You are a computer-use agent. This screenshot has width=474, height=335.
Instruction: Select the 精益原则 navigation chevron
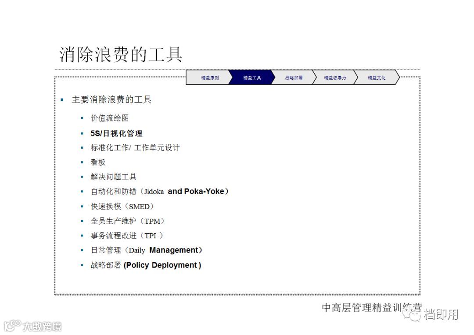(209, 77)
